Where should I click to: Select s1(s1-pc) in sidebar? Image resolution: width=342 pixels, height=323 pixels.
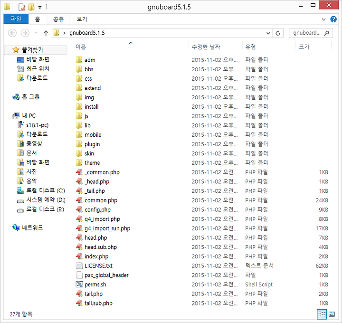(38, 125)
